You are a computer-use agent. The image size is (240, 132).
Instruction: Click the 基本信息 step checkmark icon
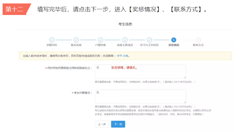76,40
